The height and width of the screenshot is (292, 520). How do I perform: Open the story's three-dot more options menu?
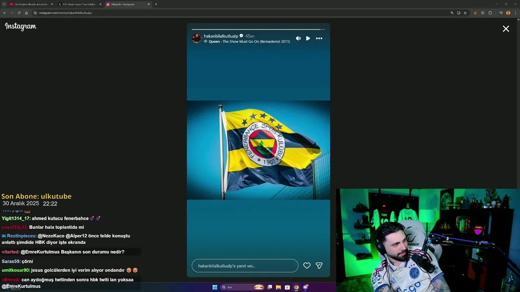[x=319, y=38]
